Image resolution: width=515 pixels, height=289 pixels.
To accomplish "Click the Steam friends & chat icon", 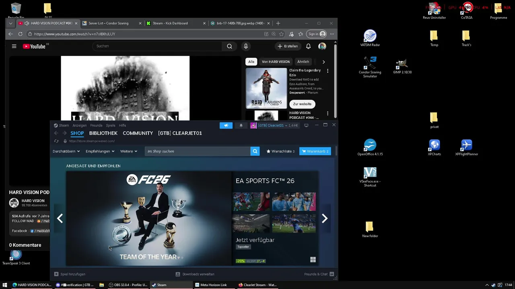I will [x=332, y=274].
